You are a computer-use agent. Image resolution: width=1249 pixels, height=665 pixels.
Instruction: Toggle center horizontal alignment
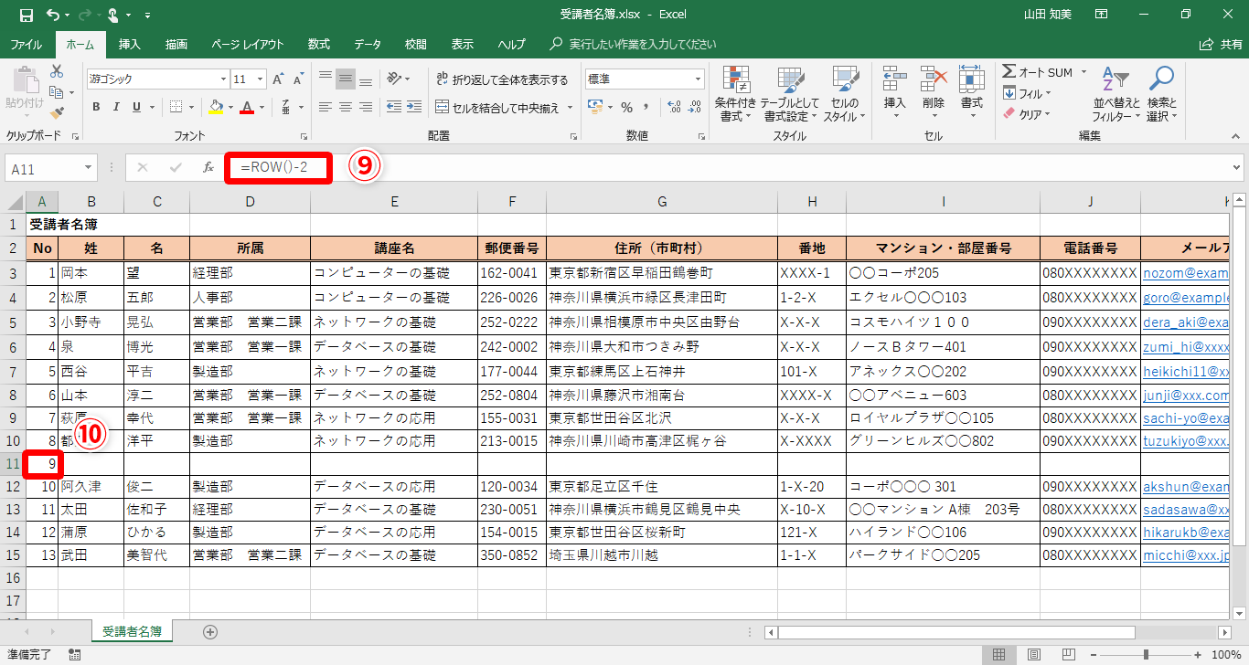pyautogui.click(x=346, y=107)
